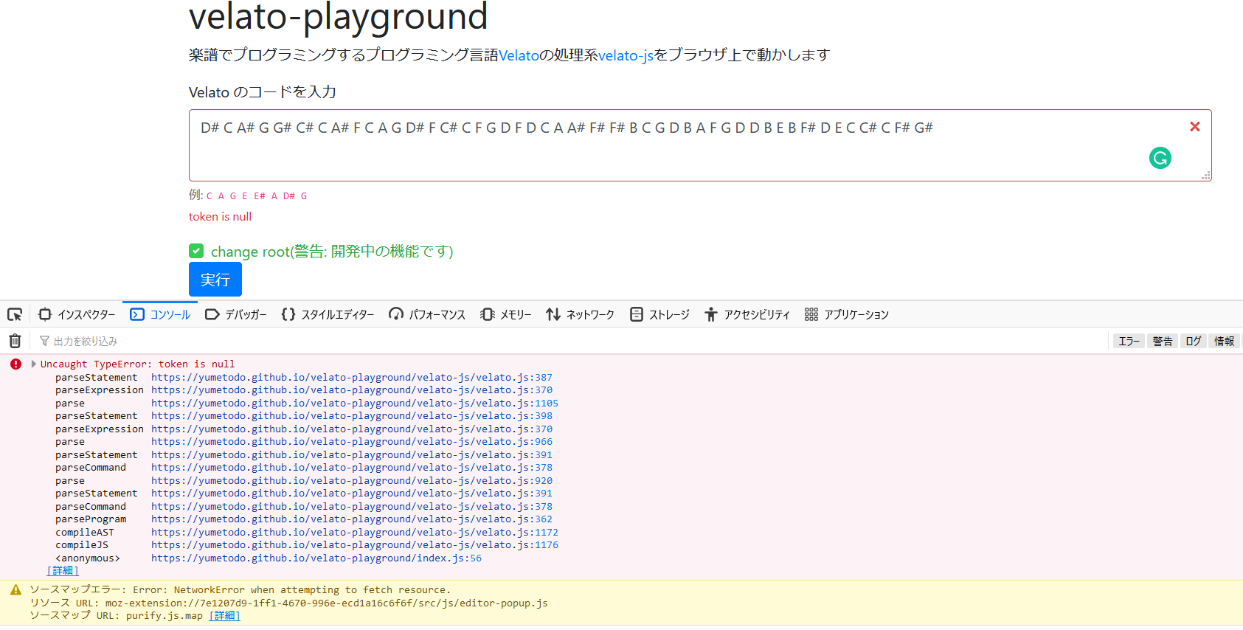The height and width of the screenshot is (630, 1243).
Task: Open velato.js:1105 source link
Action: (x=355, y=404)
